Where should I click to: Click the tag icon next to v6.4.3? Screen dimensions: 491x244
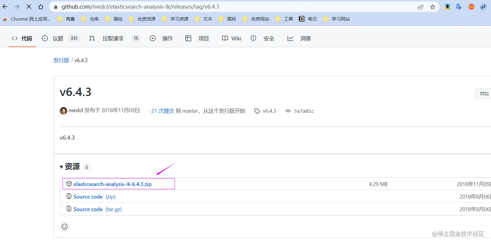point(257,111)
